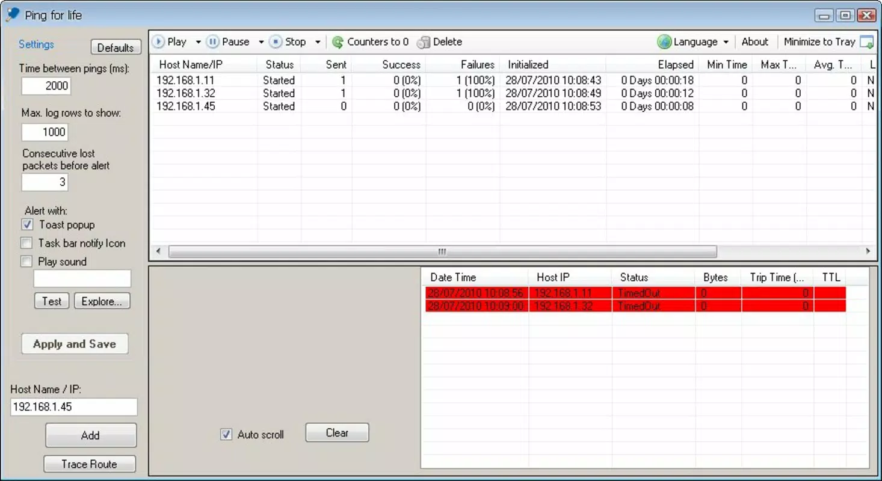Click the Max. log rows field
This screenshot has height=481, width=882.
pos(45,132)
